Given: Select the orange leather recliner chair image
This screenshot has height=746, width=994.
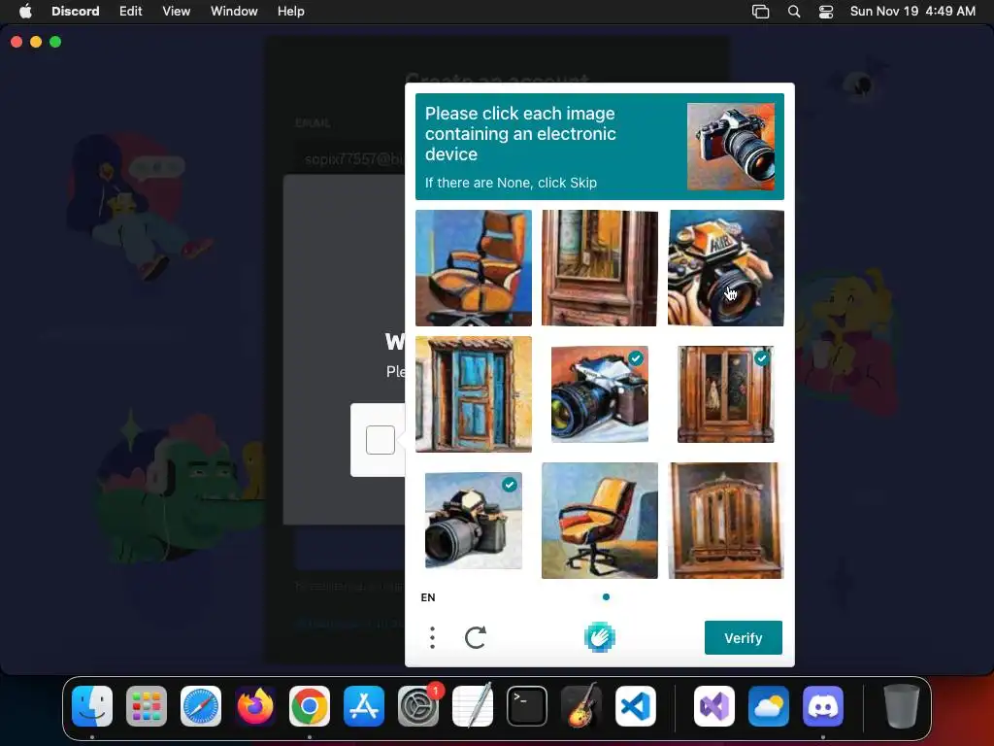Looking at the screenshot, I should 474,268.
